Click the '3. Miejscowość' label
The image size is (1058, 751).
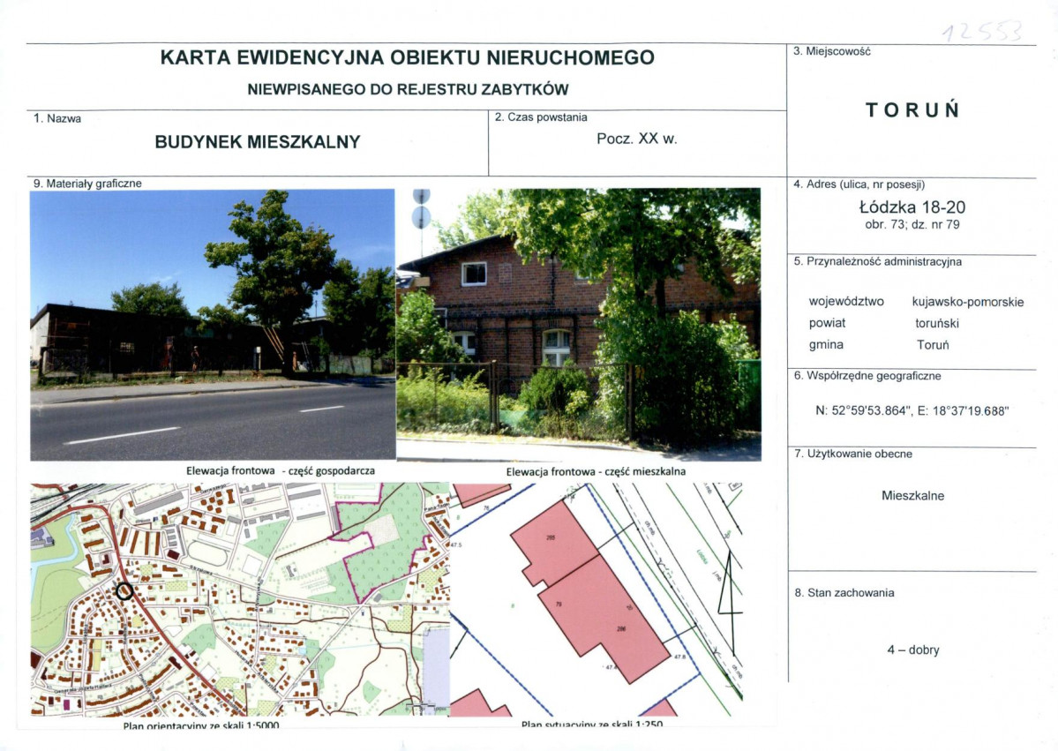tap(831, 51)
